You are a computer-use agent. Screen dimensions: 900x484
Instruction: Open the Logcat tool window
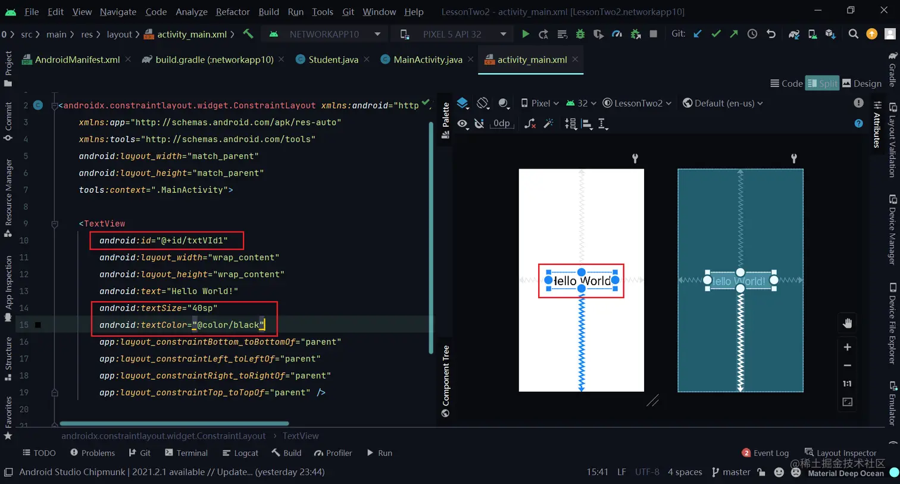click(x=240, y=453)
